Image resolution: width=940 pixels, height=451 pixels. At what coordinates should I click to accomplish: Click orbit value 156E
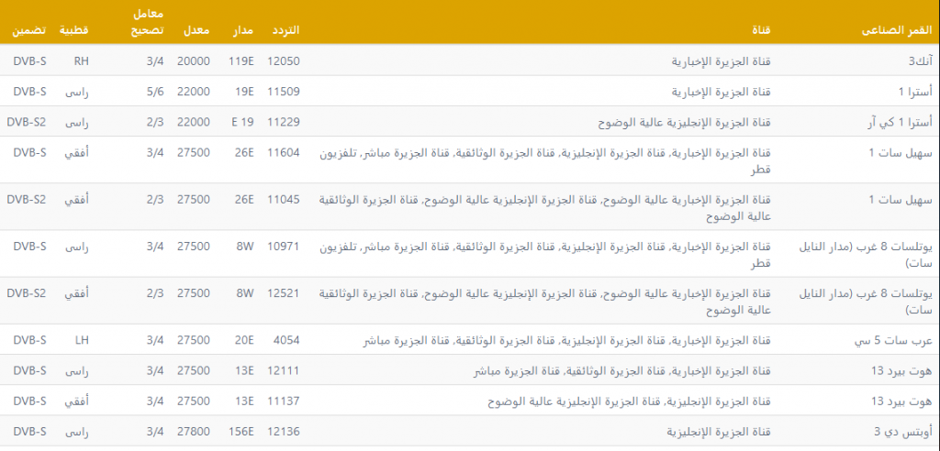pos(241,432)
